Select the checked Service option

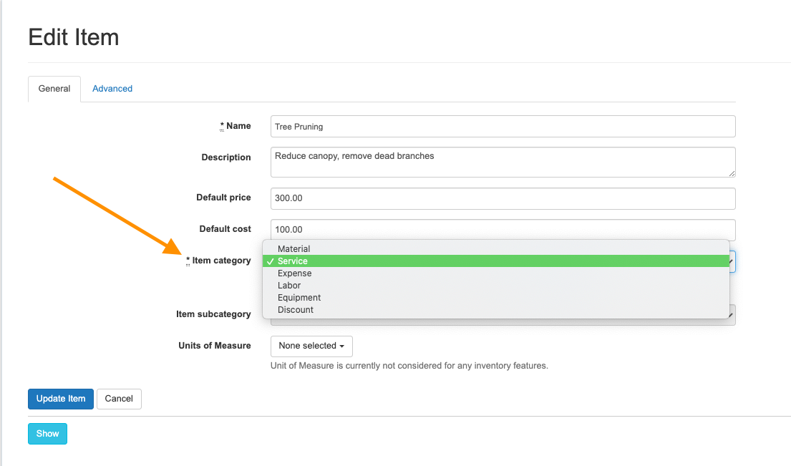[x=293, y=261]
